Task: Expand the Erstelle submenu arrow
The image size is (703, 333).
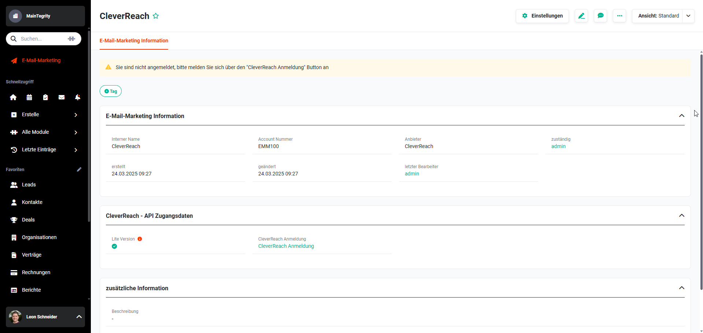Action: click(x=76, y=115)
